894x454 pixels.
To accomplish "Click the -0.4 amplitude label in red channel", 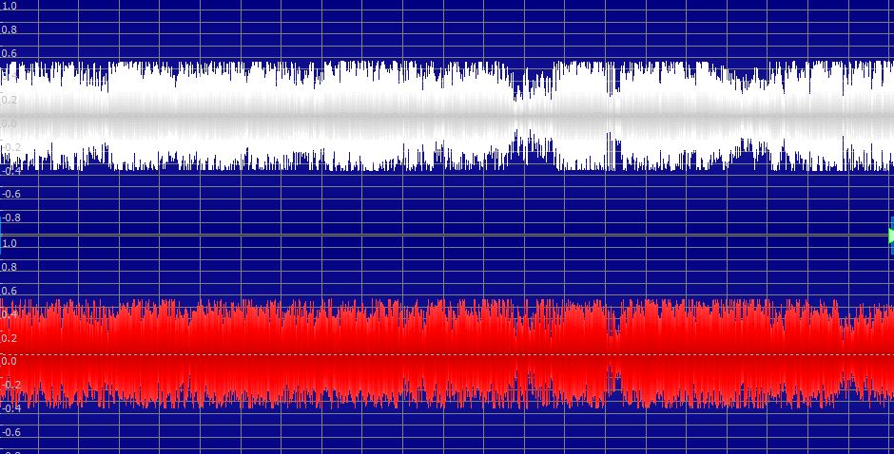I will 10,408.
